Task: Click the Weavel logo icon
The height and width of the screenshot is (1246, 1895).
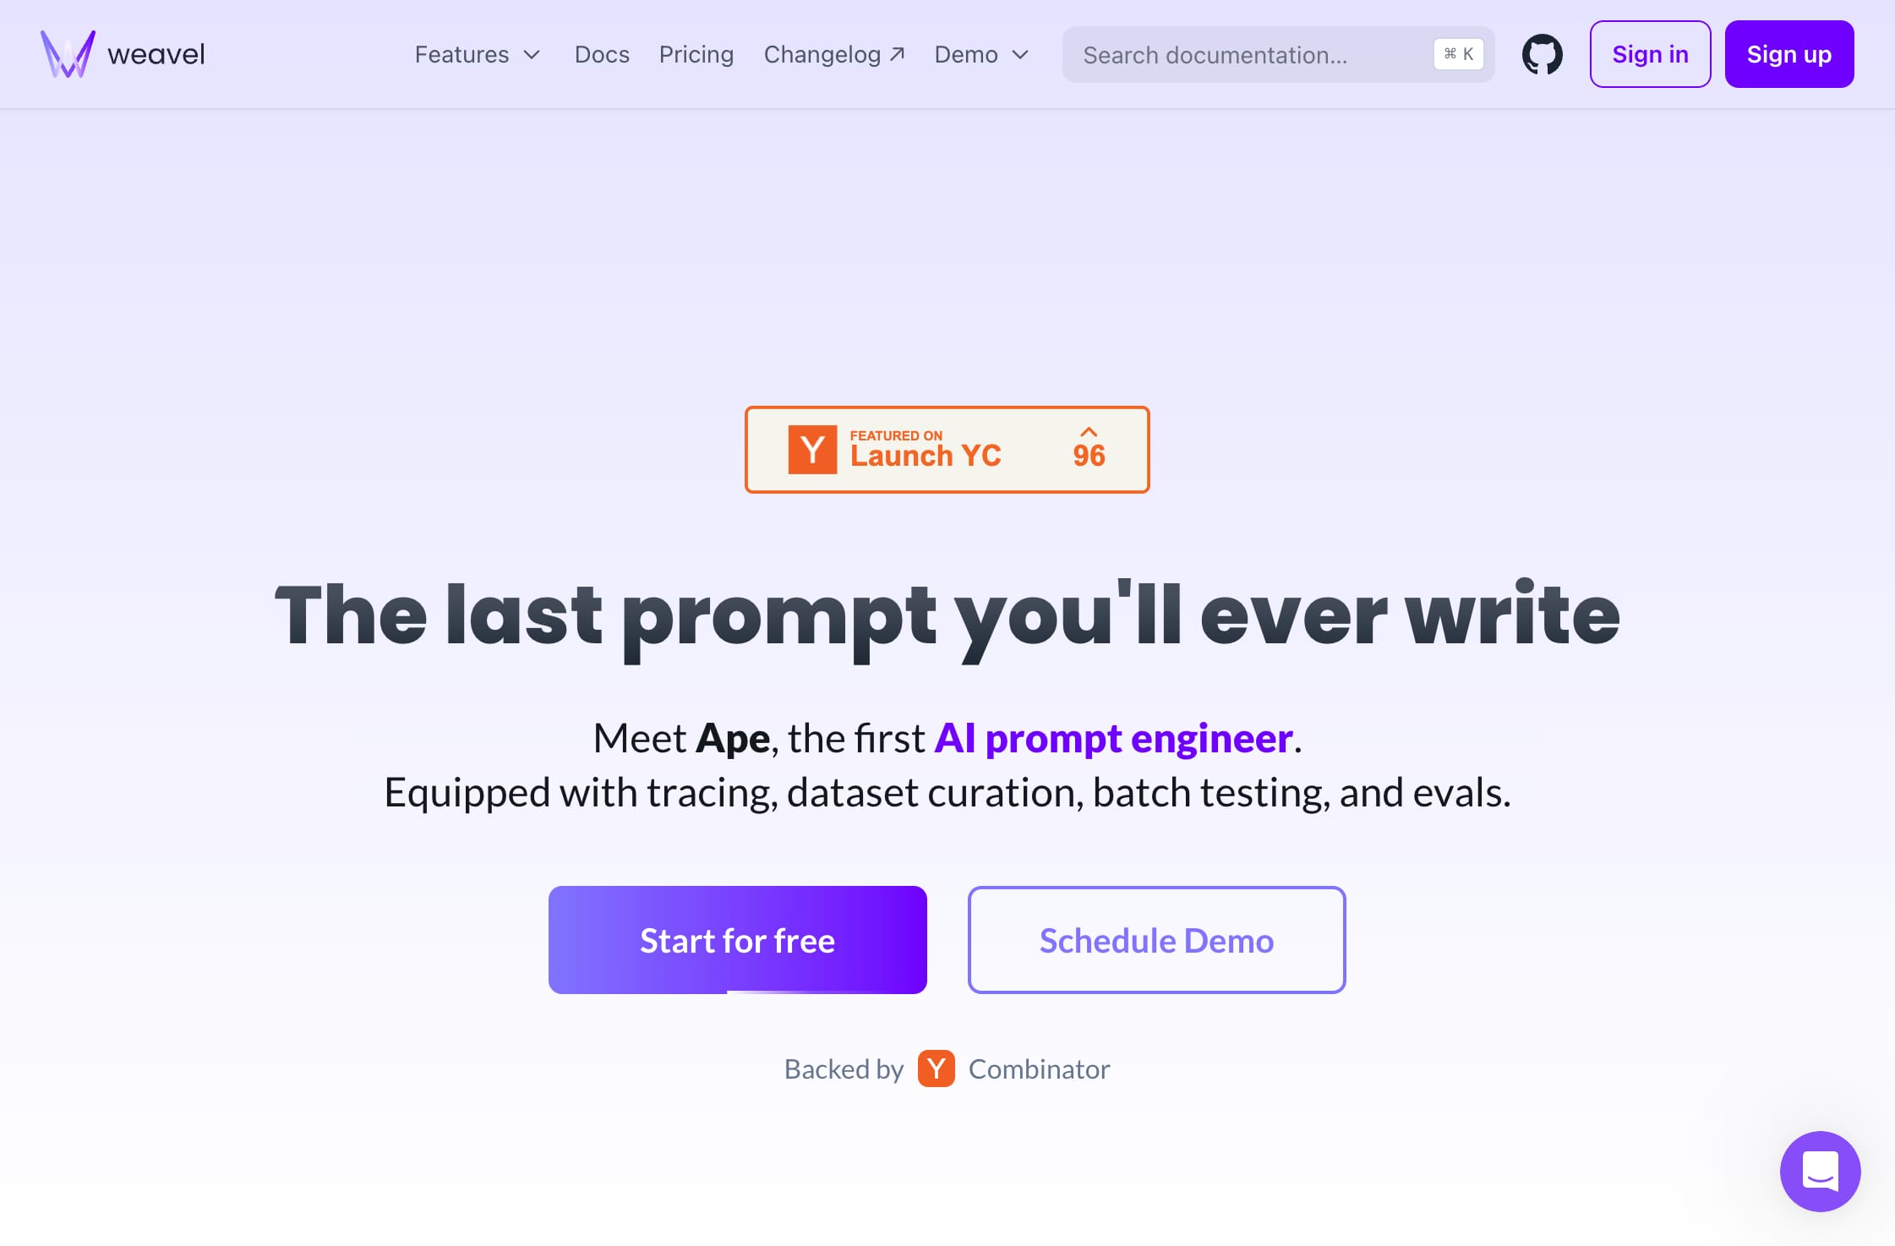Action: [65, 53]
